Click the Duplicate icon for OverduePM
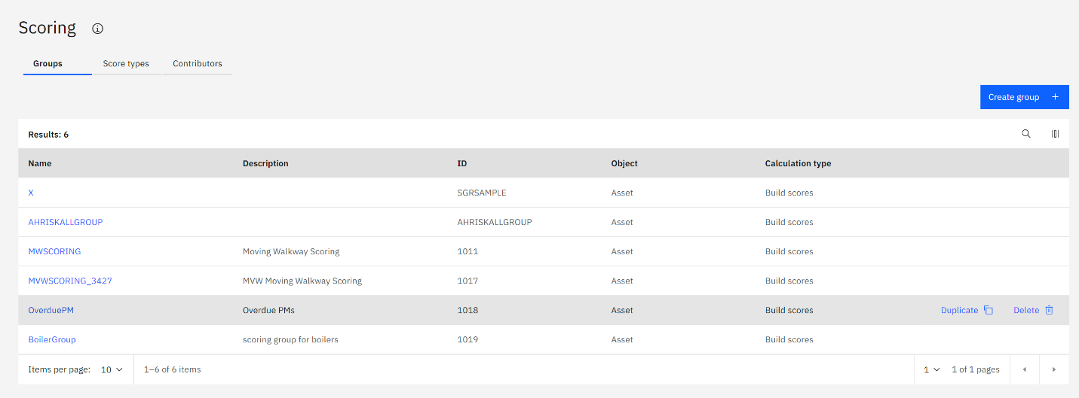This screenshot has width=1079, height=398. tap(989, 310)
